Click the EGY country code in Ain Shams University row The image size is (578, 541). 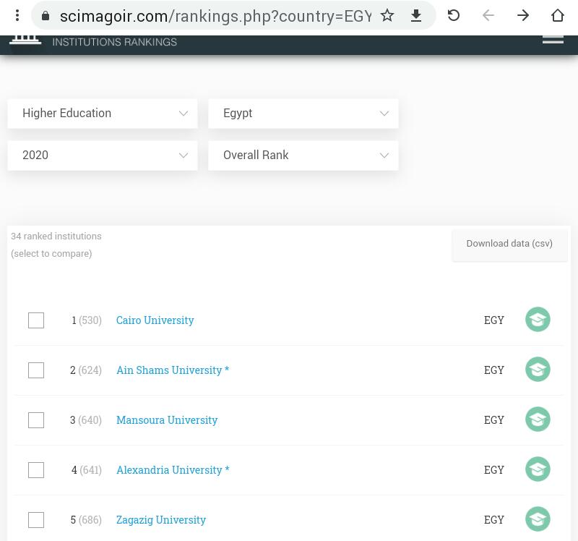(494, 370)
